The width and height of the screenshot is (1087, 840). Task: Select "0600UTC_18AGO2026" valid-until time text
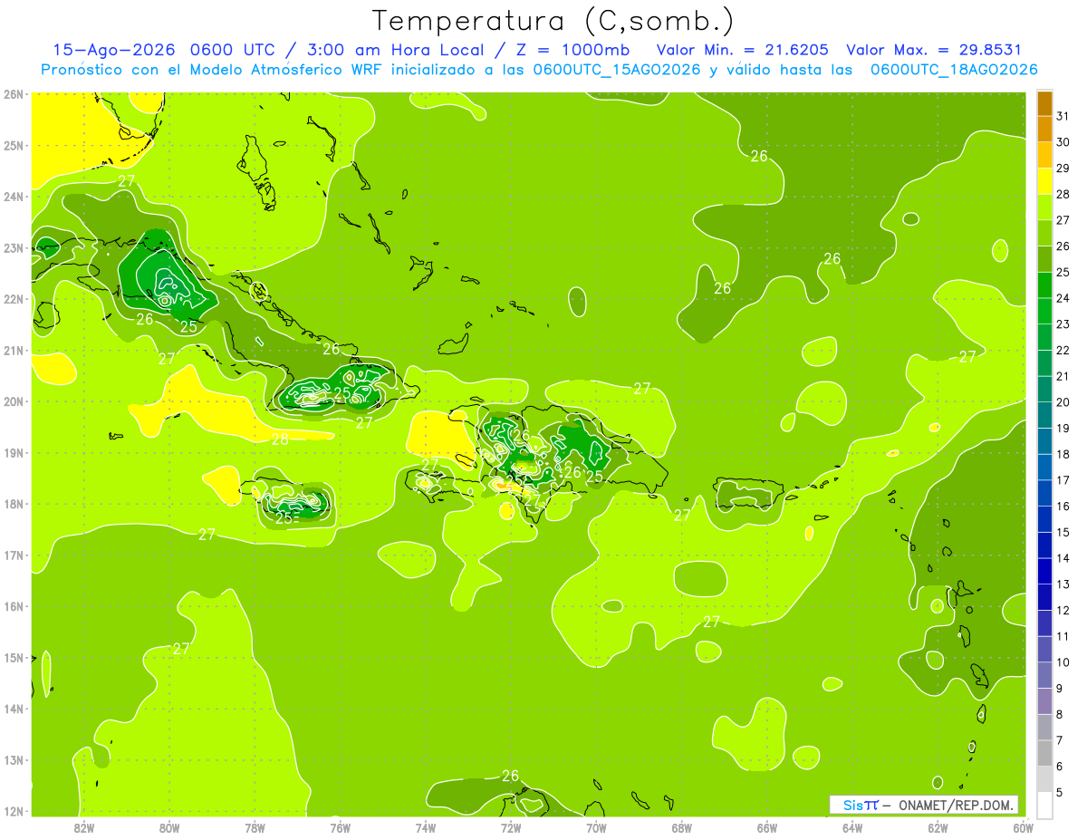pos(954,70)
